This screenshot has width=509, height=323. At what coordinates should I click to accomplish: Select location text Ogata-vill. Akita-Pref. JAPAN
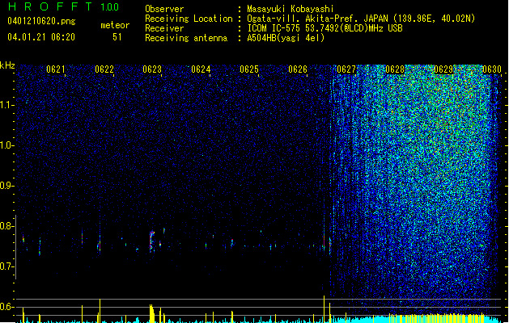pos(317,19)
